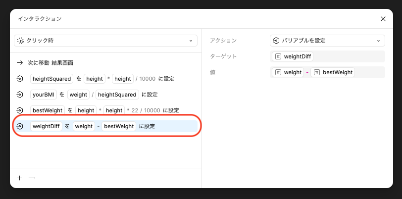
Task: Click bestWeight chip in weightDiff list row
Action: coord(119,126)
